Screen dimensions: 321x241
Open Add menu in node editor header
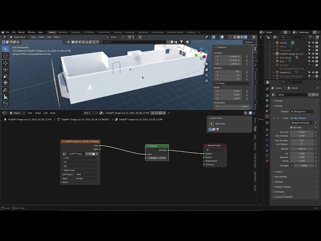[x=46, y=113]
